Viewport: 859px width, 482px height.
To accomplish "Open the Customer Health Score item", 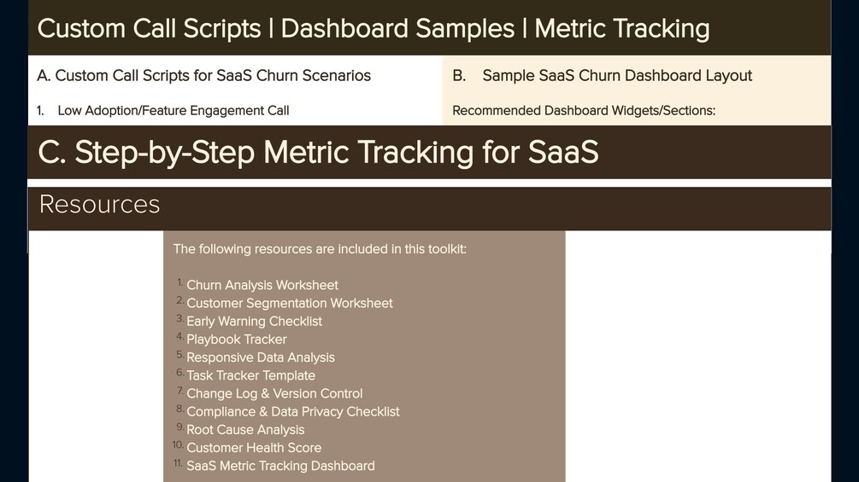I will tap(254, 448).
